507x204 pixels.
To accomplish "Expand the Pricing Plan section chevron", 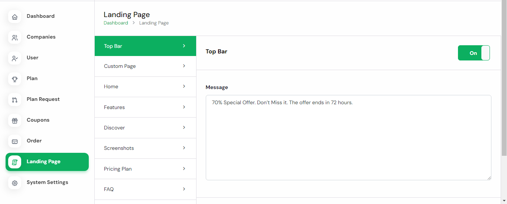I will click(184, 169).
